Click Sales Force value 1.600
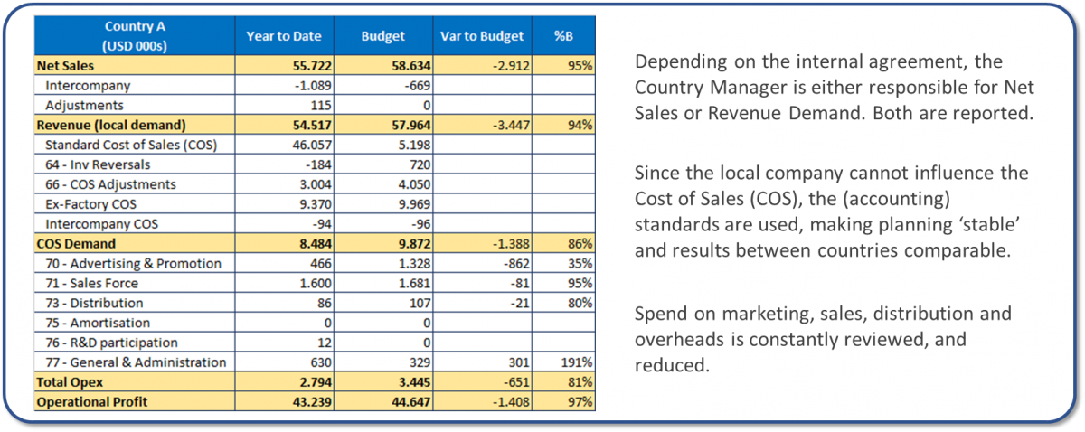The width and height of the screenshot is (1085, 432). click(315, 284)
